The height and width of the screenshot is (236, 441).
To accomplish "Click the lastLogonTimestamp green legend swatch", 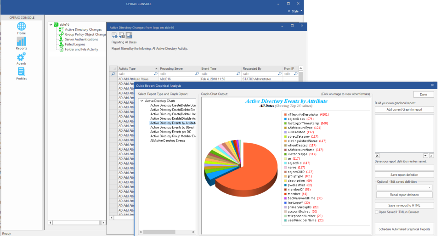I will (285, 124).
